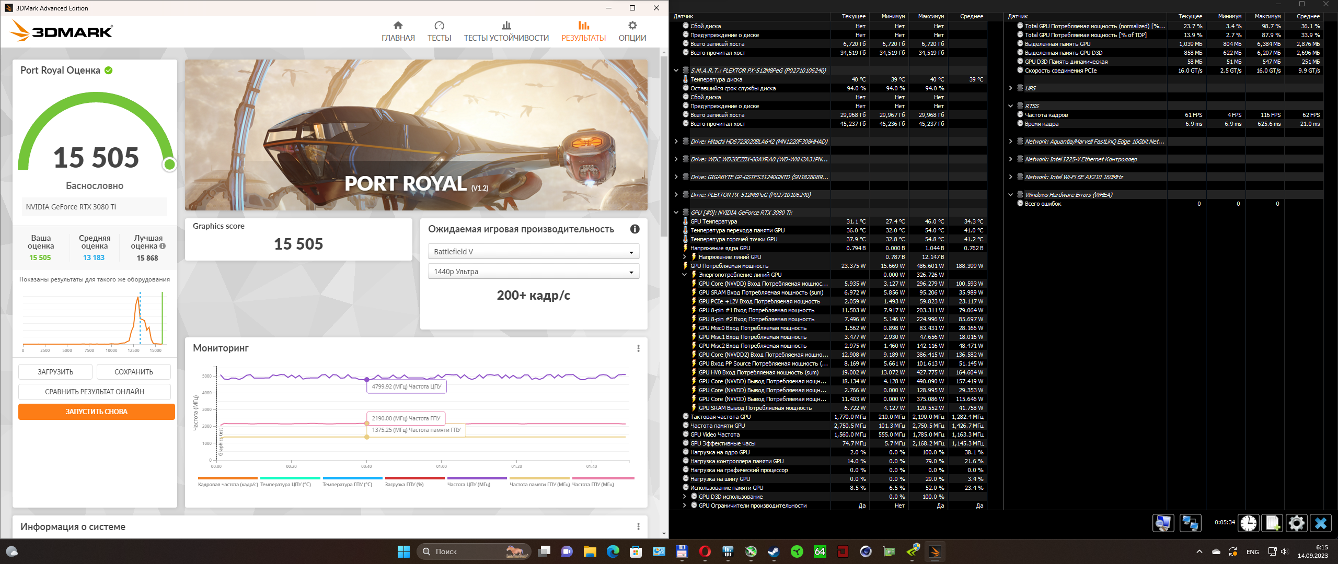1338x564 pixels.
Task: Click the blue X close sensors icon
Action: click(1321, 523)
